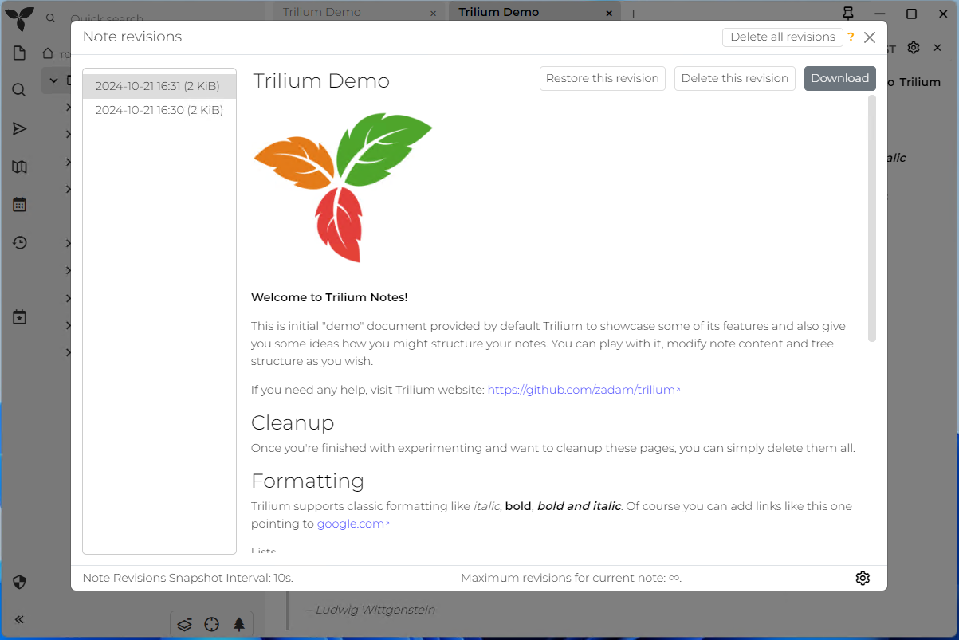This screenshot has width=959, height=640.
Task: Open the help question mark for revisions
Action: tap(851, 37)
